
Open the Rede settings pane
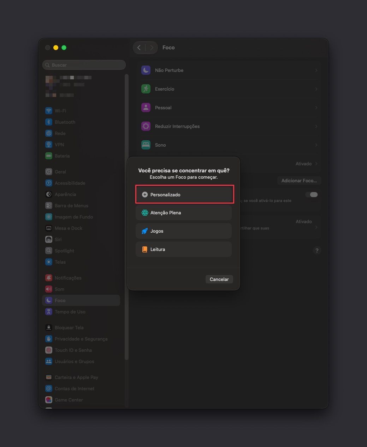point(81,133)
